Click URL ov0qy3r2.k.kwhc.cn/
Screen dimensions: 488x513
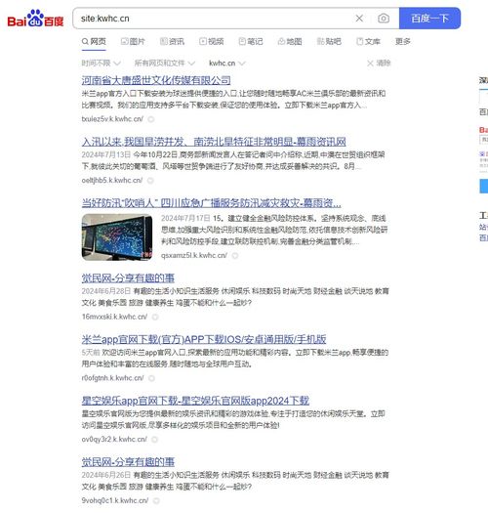[x=114, y=439]
